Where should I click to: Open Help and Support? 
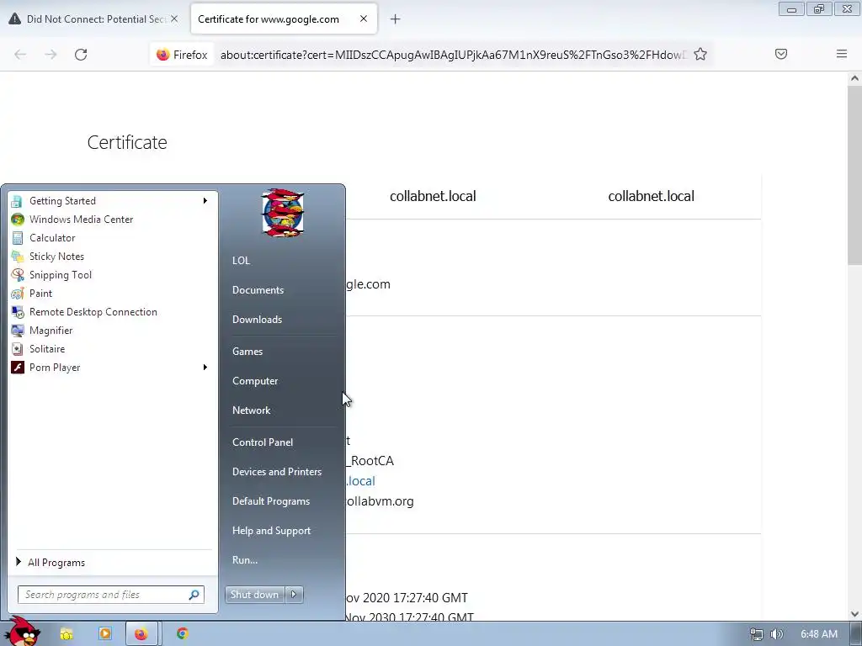271,531
